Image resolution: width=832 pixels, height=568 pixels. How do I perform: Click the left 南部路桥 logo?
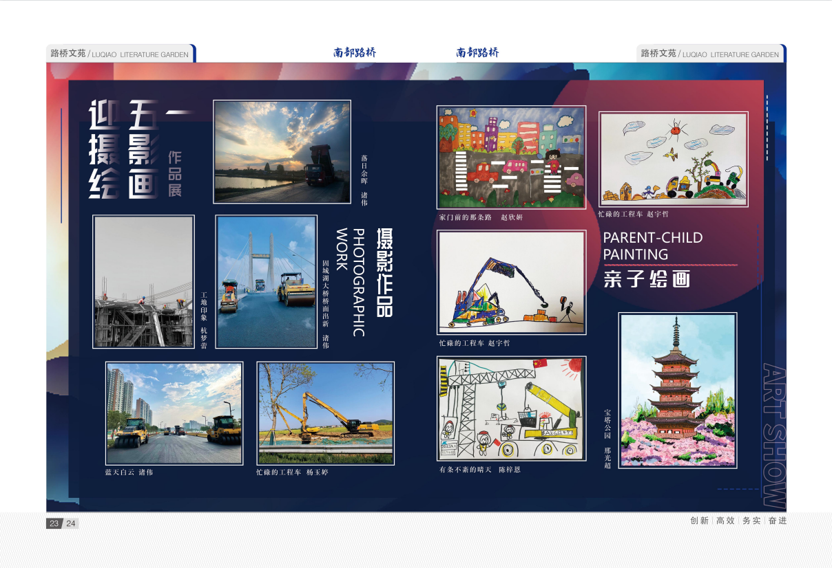coord(355,52)
